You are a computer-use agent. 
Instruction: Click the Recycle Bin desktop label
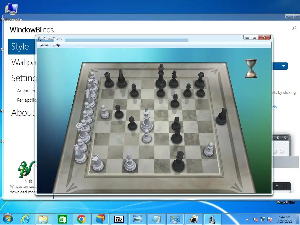[285, 202]
